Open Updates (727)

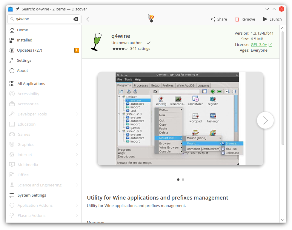pos(44,50)
